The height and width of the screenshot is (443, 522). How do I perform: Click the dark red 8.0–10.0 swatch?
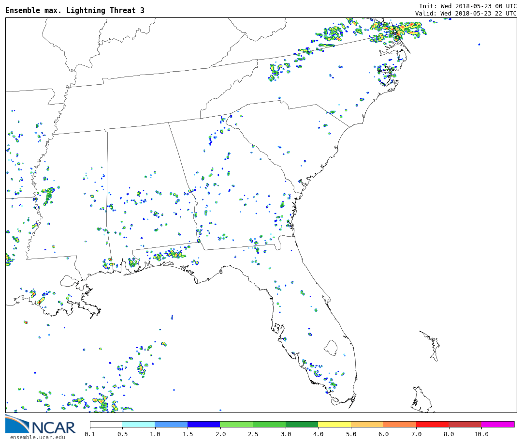(464, 424)
